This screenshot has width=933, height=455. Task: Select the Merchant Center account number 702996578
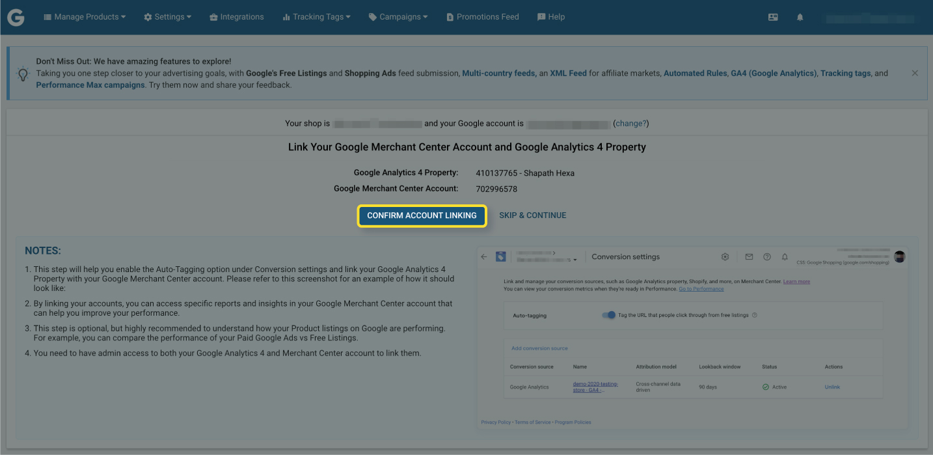click(x=496, y=189)
